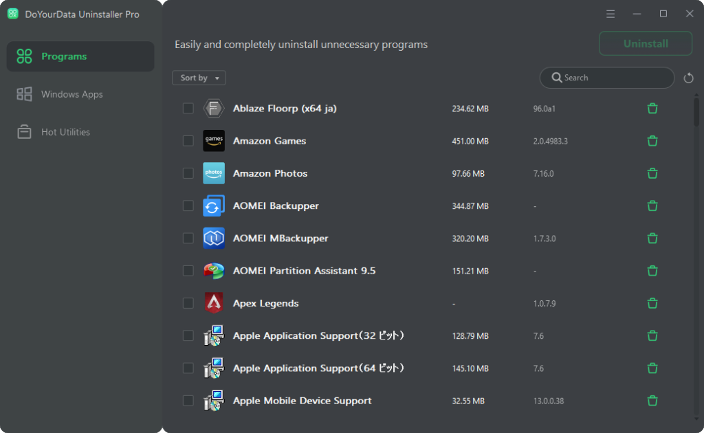The height and width of the screenshot is (433, 704).
Task: Delete AOMEI Partition Assistant 9.5 via trash icon
Action: tap(652, 271)
